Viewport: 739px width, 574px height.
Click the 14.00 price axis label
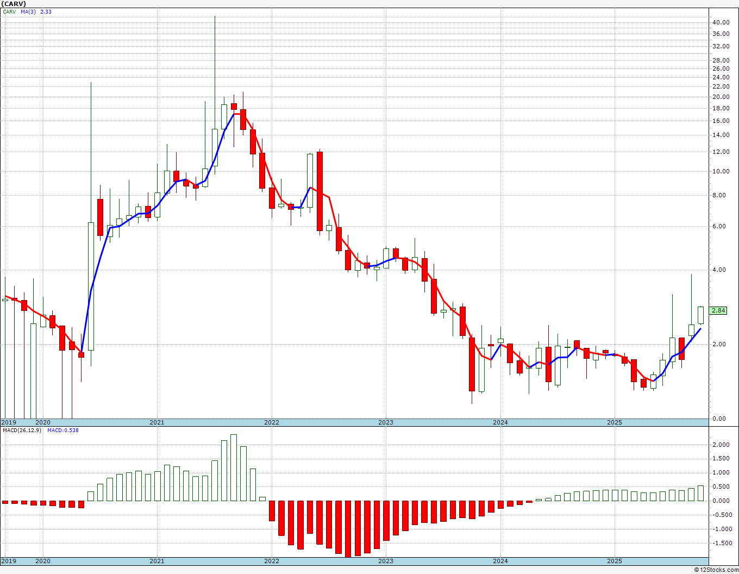tap(721, 135)
